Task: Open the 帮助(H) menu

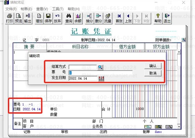Action: [74, 9]
